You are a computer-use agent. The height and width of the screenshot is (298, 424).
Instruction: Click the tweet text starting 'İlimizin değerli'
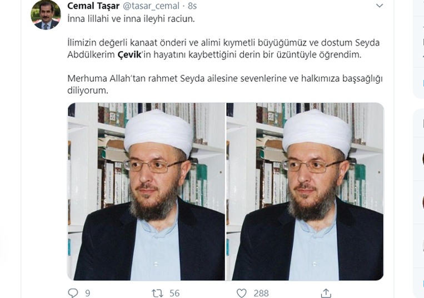223,49
